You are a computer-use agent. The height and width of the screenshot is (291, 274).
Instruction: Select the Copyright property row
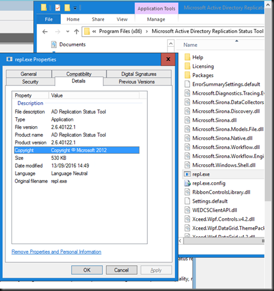pyautogui.click(x=77, y=150)
